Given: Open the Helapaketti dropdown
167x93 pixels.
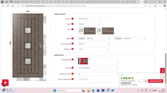Looking at the screenshot, I should [98, 61].
